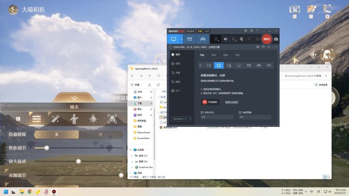Screen dimensions: 349x196
Task: Click the 镜头旋转 lens rotation slider
Action: point(79,161)
